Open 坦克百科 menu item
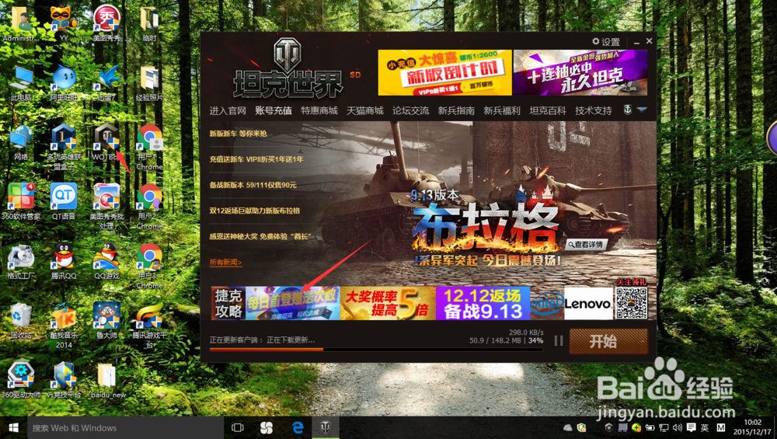The height and width of the screenshot is (439, 777). click(x=548, y=110)
